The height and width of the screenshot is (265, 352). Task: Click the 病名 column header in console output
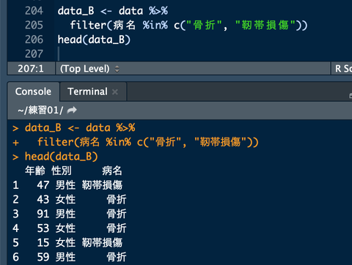click(112, 171)
